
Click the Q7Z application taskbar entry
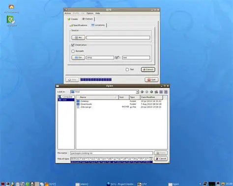coord(142,184)
